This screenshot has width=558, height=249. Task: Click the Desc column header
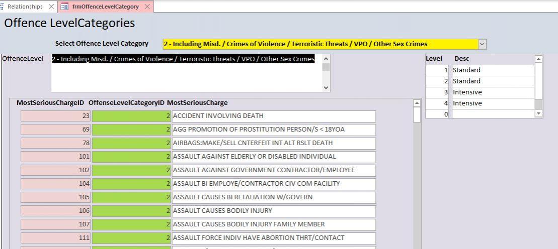(461, 59)
